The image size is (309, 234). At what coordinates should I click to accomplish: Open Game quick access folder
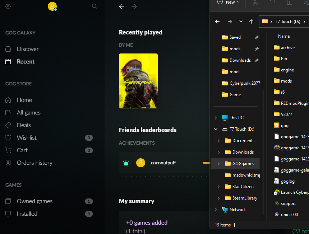pos(235,95)
